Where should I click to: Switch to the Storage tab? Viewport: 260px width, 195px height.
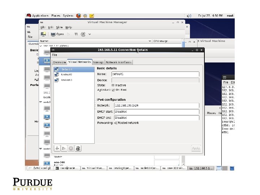click(99, 62)
